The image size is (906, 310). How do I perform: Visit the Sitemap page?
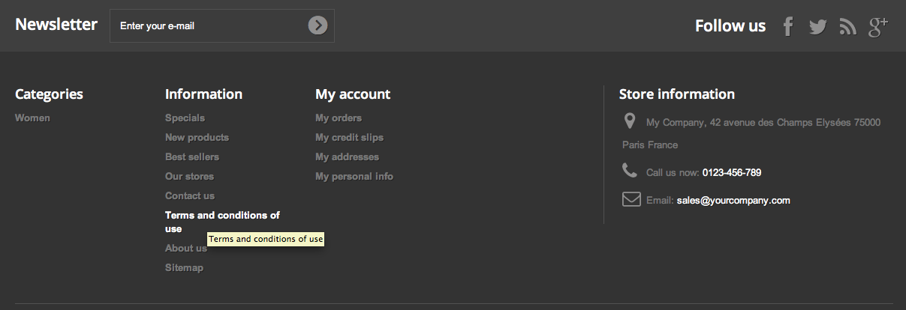tap(184, 268)
